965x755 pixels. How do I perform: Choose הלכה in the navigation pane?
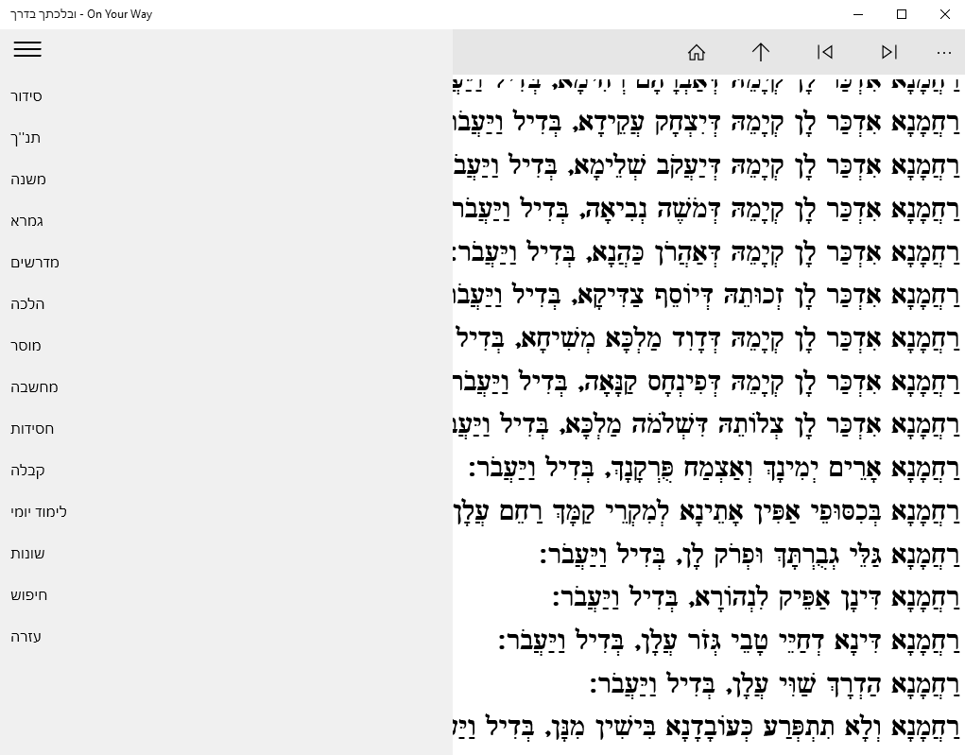[27, 304]
